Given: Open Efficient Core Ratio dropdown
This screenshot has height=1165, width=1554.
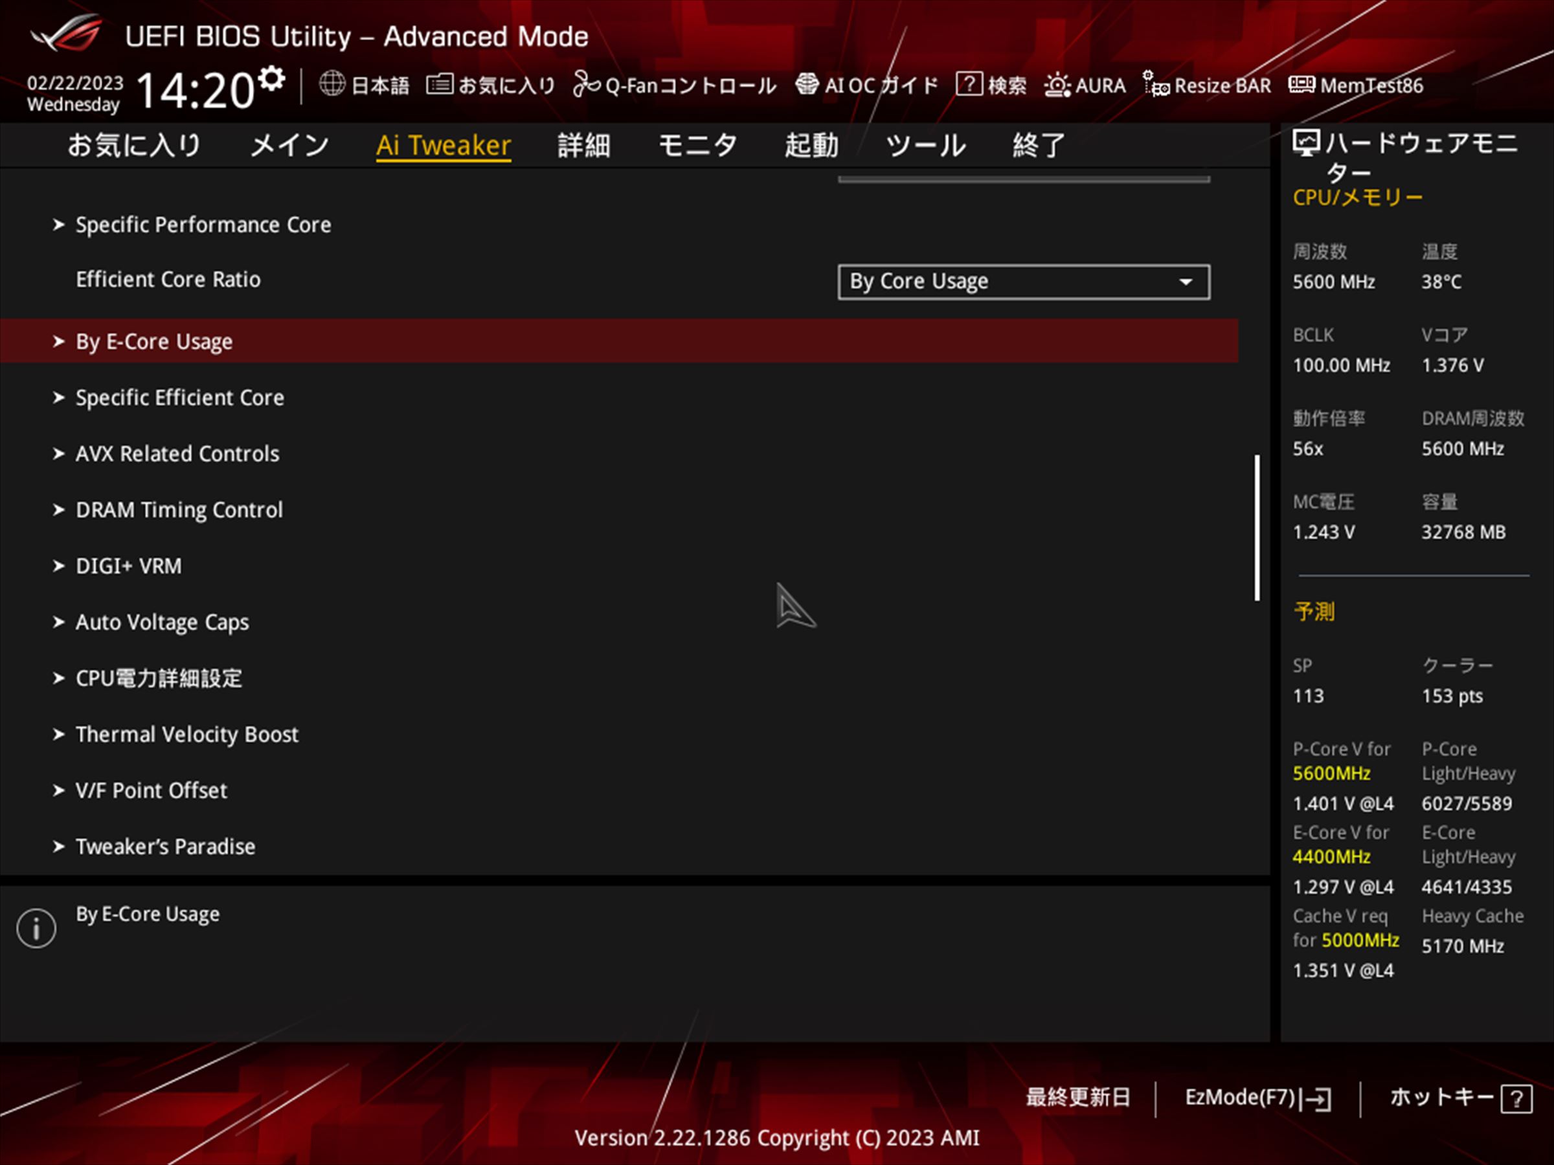Looking at the screenshot, I should tap(1023, 282).
